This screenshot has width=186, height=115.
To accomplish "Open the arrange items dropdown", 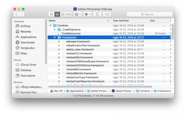I will (x=78, y=14).
